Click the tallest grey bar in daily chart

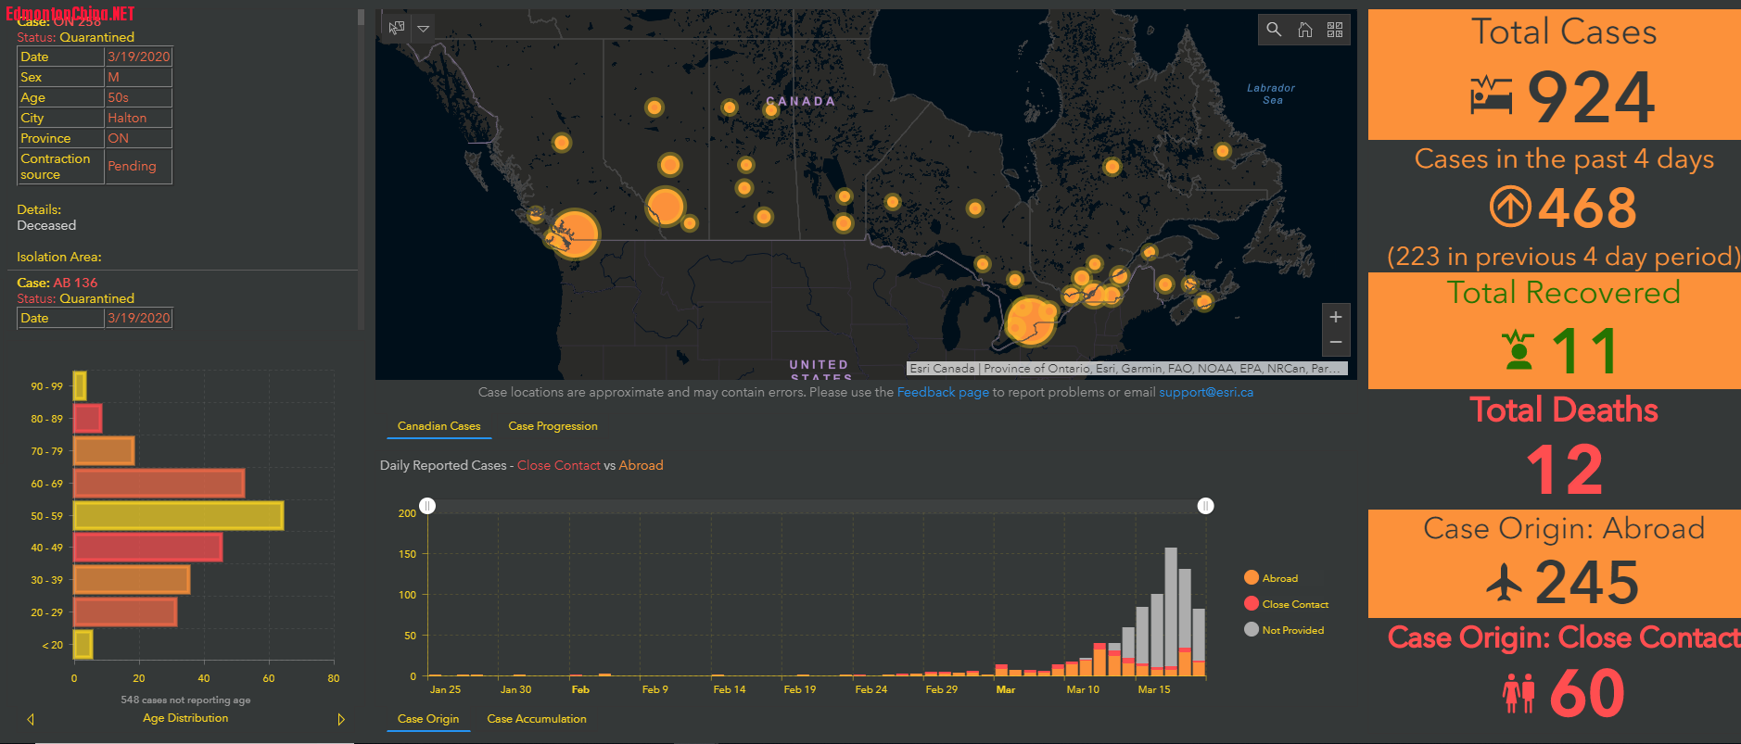1171,607
